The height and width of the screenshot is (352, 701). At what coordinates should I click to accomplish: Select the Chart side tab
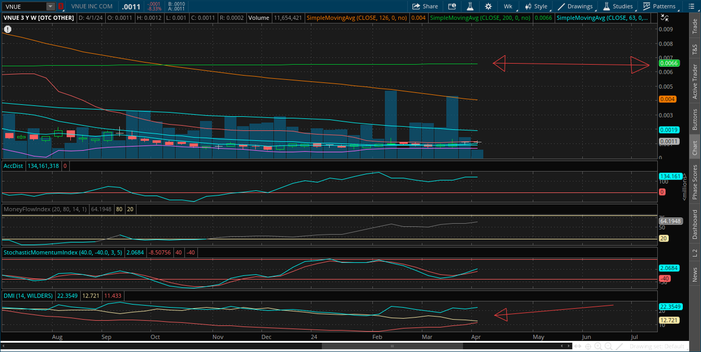695,147
